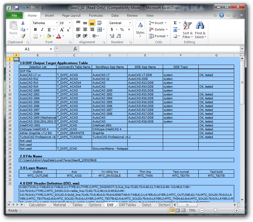Apply yellow Fill Color bucket
Viewport: 253px width, 222px height.
[x=49, y=36]
